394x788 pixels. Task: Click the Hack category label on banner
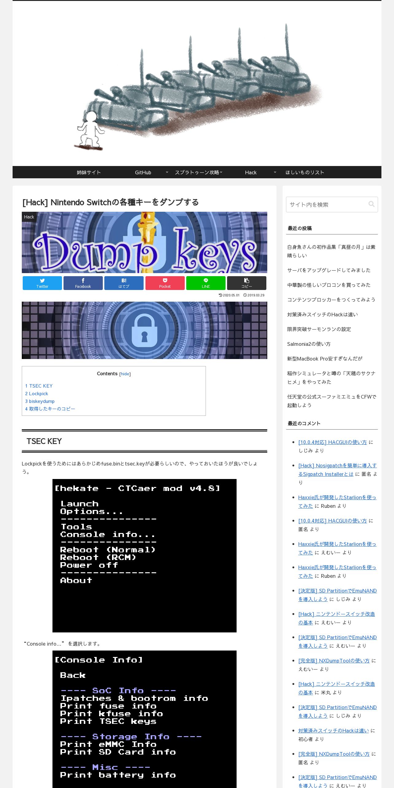[x=29, y=217]
